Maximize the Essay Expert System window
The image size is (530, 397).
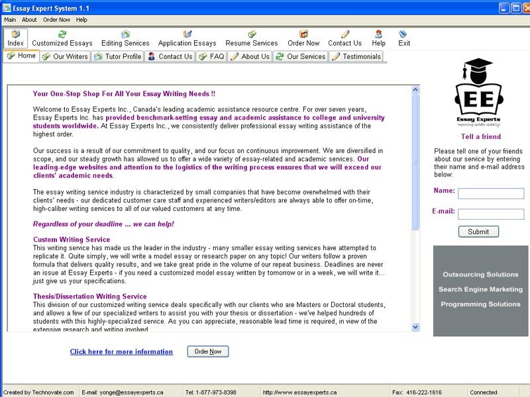click(x=516, y=8)
